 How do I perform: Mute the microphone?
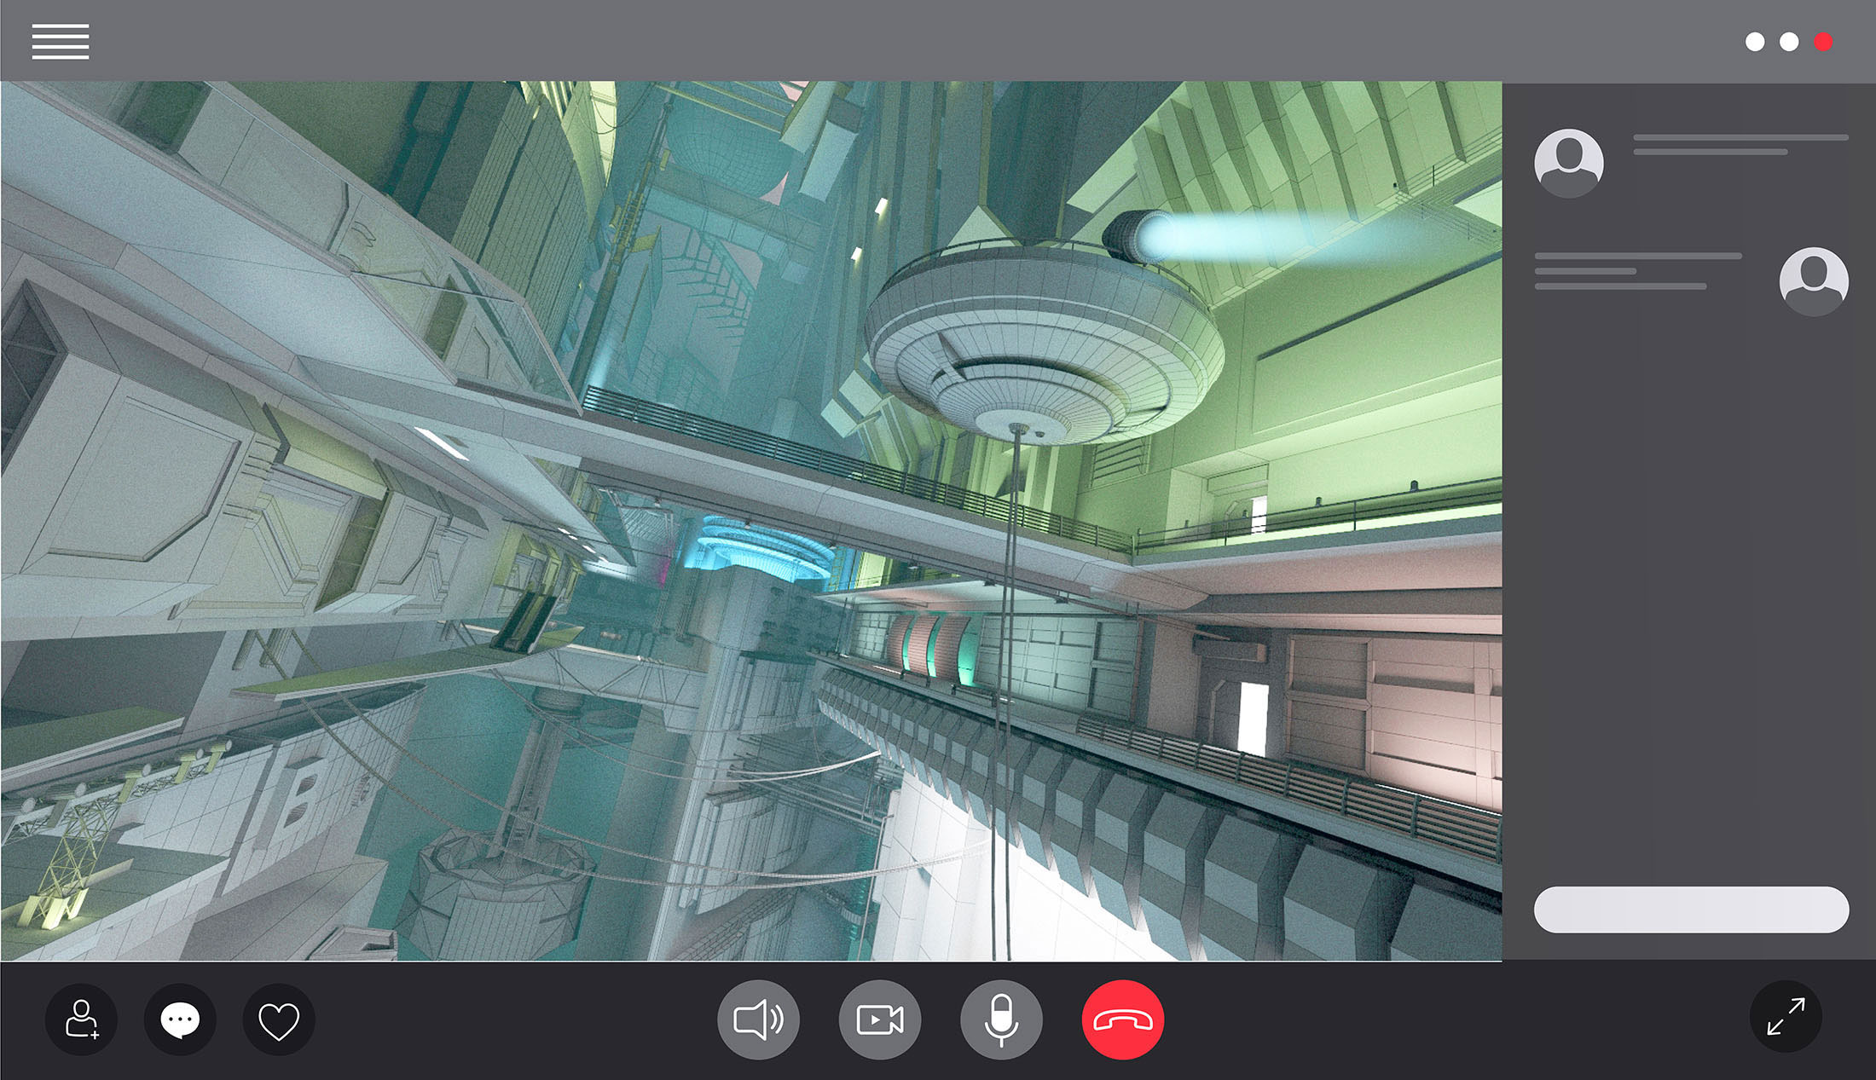(x=1001, y=1019)
